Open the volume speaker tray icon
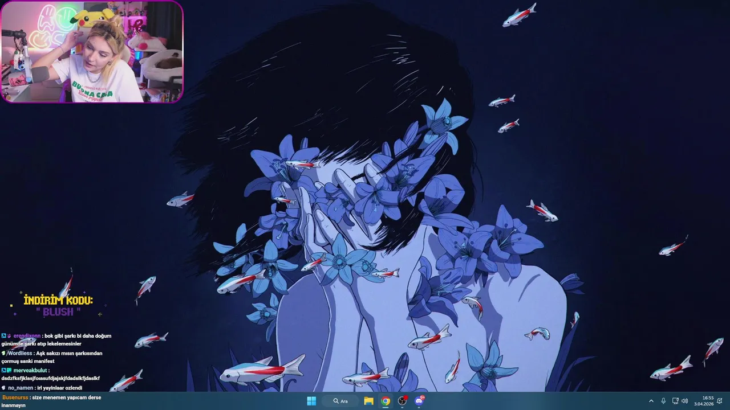This screenshot has width=730, height=410. pos(685,401)
